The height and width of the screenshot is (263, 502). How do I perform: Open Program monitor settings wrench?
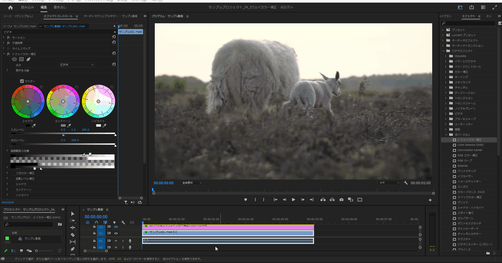(x=406, y=183)
